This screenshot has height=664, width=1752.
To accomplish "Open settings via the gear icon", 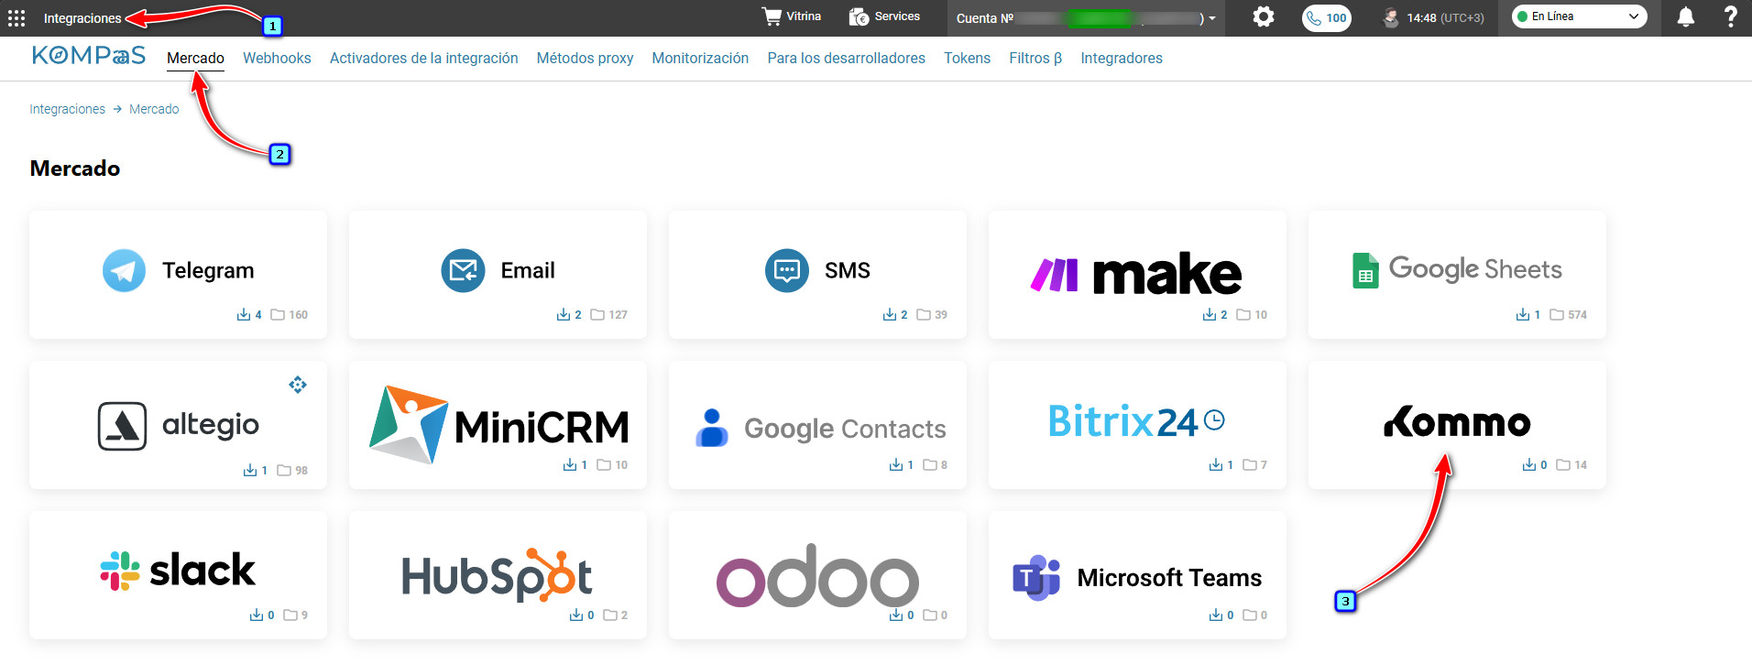I will [1264, 16].
